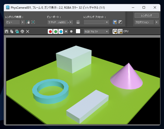Toggle the green channel display
The width and height of the screenshot is (164, 129).
click(56, 31)
